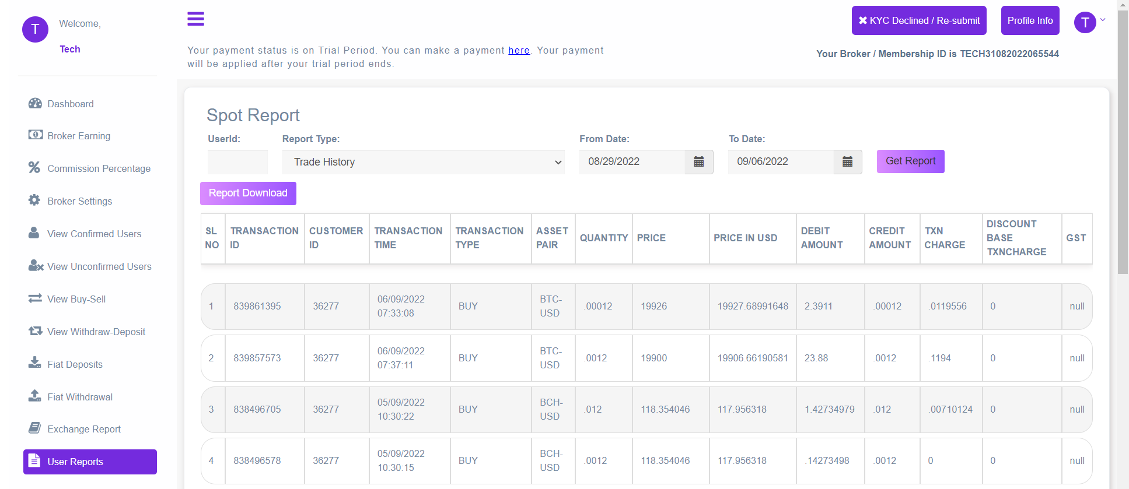This screenshot has height=489, width=1129.
Task: Click the View Unconfirmed Users icon
Action: click(x=36, y=266)
